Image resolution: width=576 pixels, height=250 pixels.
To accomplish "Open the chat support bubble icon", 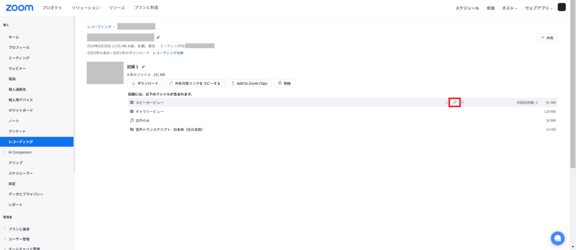I will (x=557, y=238).
